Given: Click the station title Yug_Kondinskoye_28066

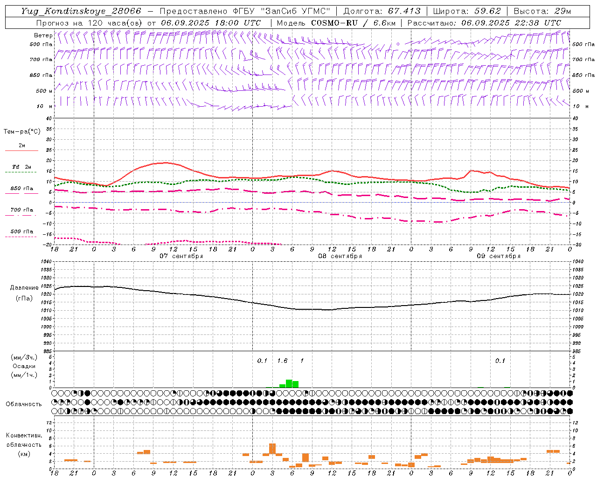Looking at the screenshot, I should (x=81, y=11).
